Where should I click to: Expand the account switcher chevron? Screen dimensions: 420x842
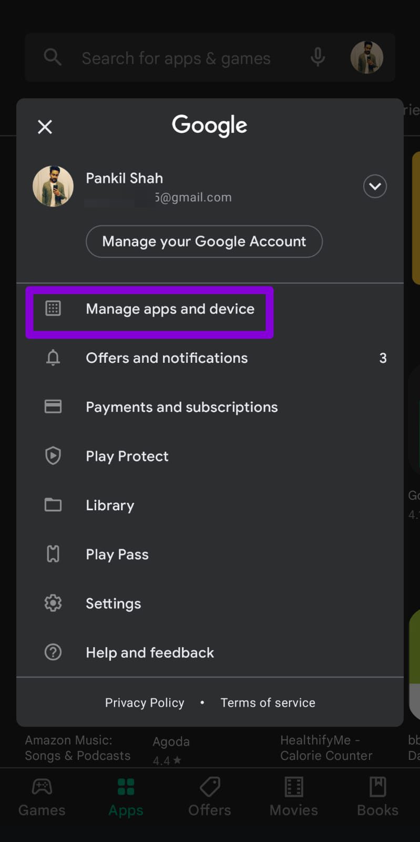[x=375, y=186]
